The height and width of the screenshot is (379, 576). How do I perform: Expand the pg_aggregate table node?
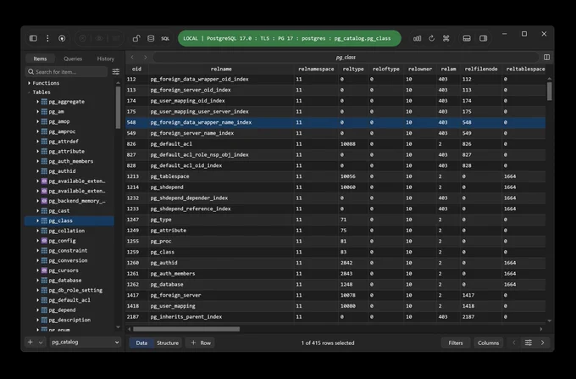pyautogui.click(x=37, y=102)
